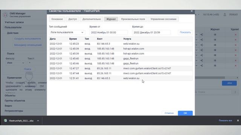Open the Фильтр dropdown showing Имя
The width and height of the screenshot is (241, 135).
click(15, 63)
